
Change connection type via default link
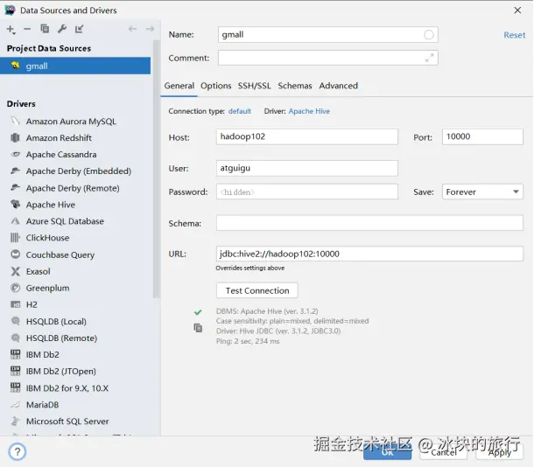point(239,111)
